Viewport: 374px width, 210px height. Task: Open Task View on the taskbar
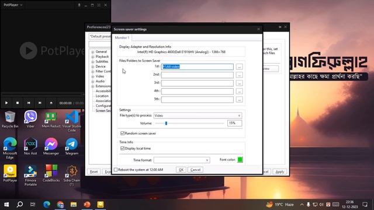coord(33,205)
